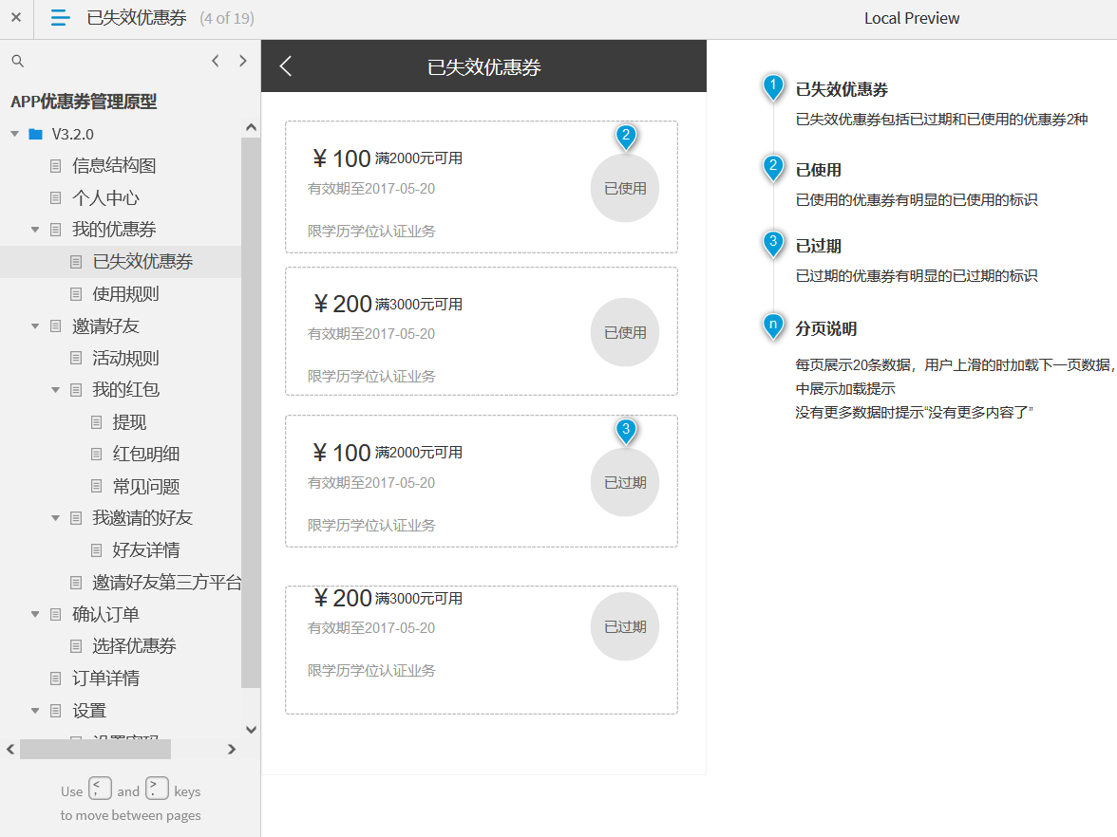Open the 信息结构图 page
Viewport: 1117px width, 837px height.
pos(114,166)
